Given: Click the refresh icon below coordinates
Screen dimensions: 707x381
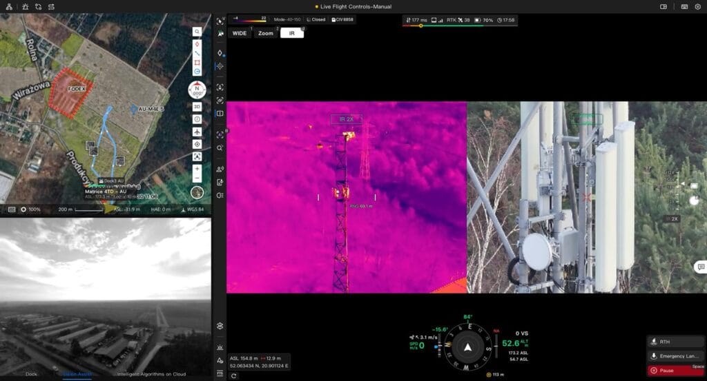Looking at the screenshot, I should click(233, 376).
